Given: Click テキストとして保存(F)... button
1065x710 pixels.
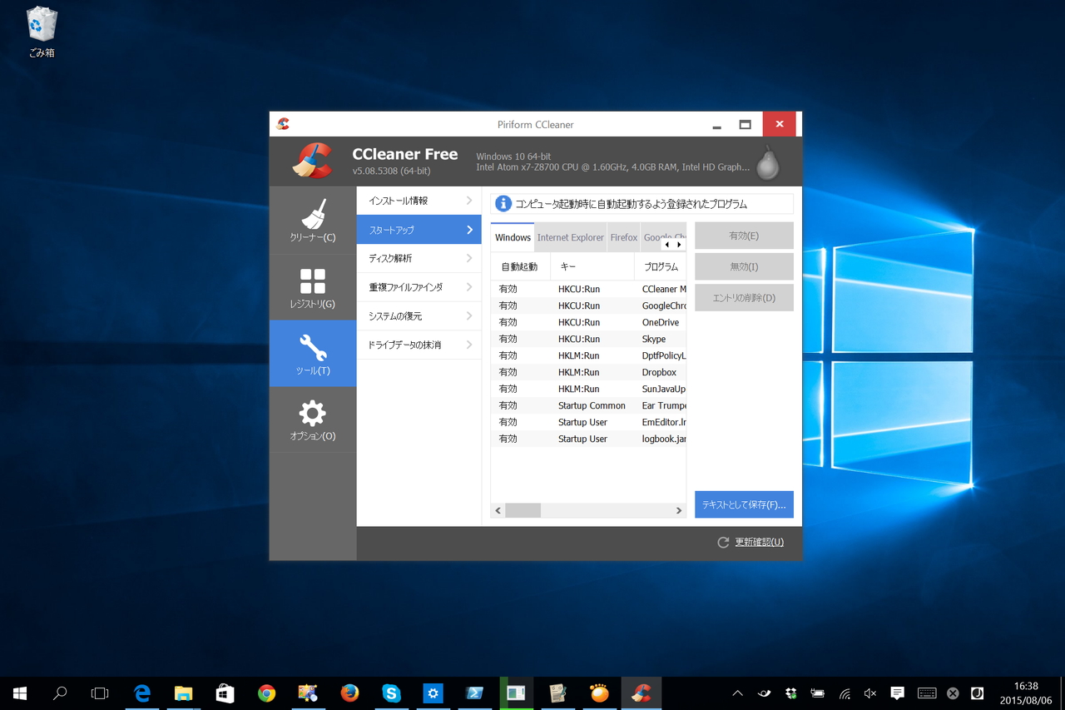Looking at the screenshot, I should click(744, 504).
